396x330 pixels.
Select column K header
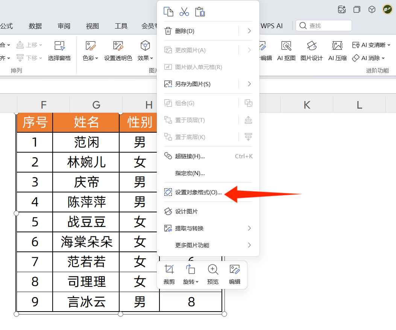coord(307,105)
